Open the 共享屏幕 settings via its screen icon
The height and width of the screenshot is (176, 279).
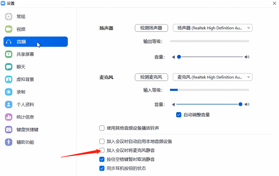[x=8, y=54]
